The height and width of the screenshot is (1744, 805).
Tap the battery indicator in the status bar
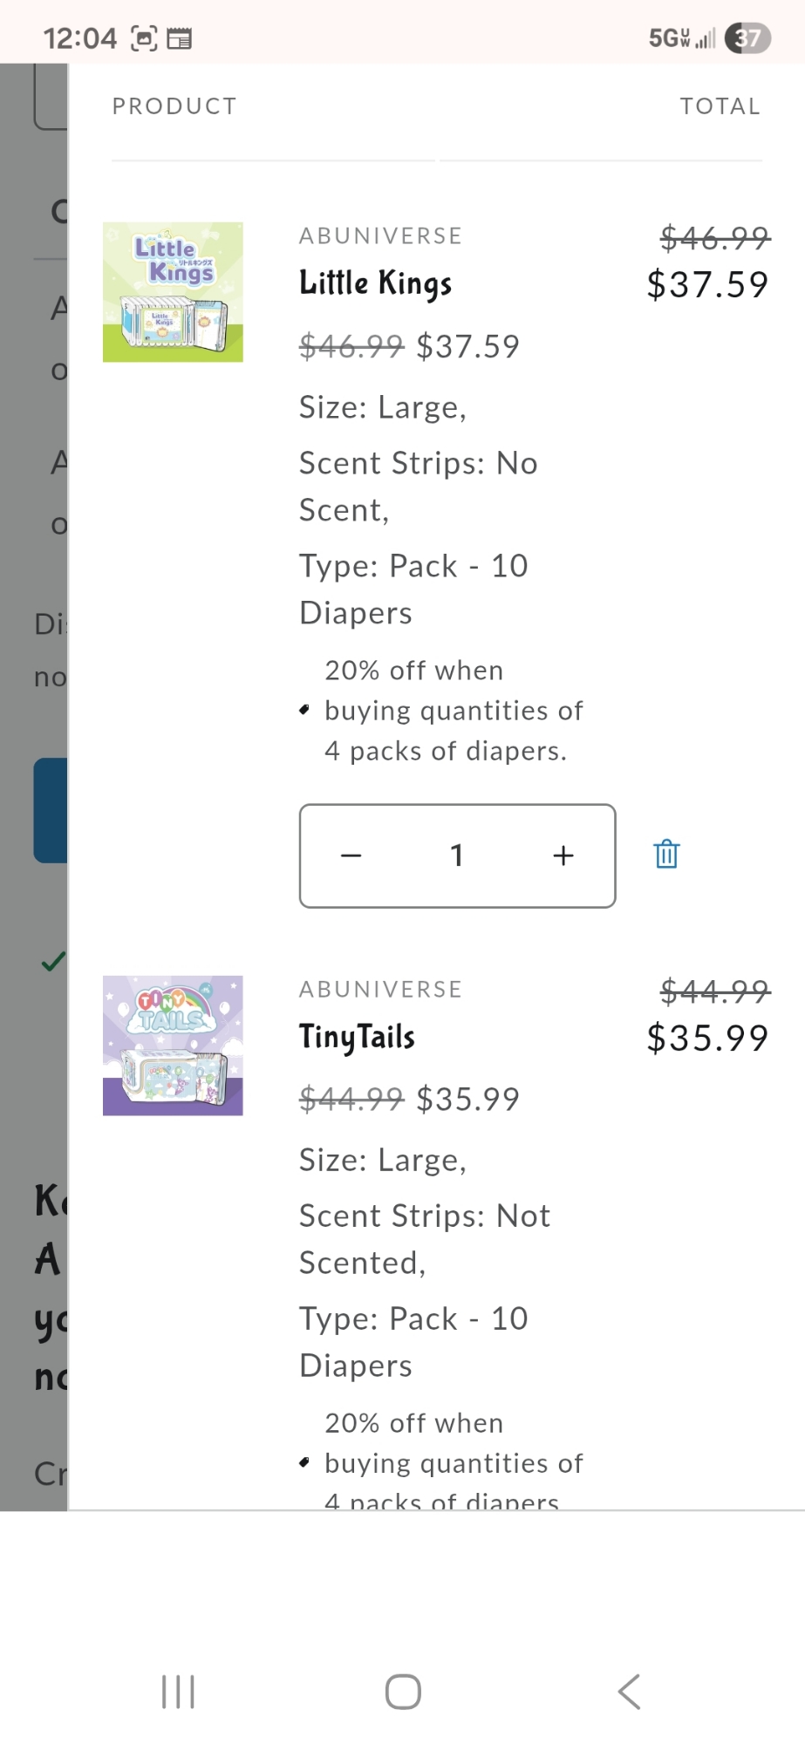(747, 37)
